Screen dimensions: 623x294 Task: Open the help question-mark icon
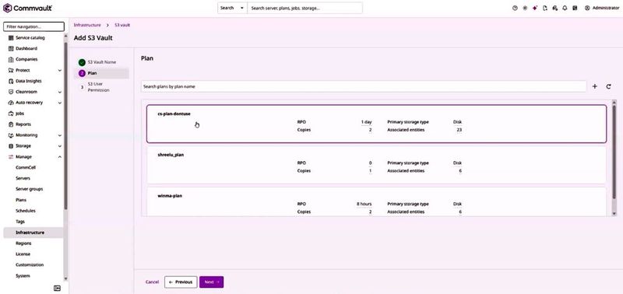[x=515, y=8]
